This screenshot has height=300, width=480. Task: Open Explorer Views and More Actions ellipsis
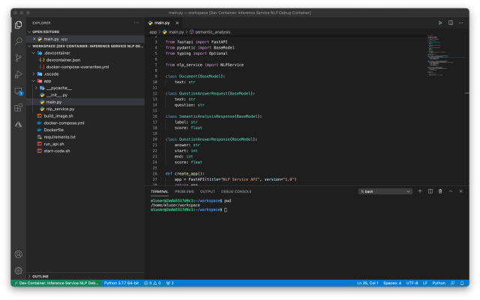136,23
